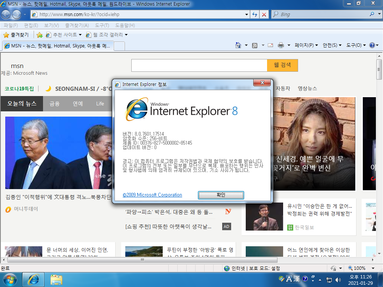Viewport: 383px width, 287px height.
Task: Click the 확인 button in the dialog
Action: click(221, 195)
